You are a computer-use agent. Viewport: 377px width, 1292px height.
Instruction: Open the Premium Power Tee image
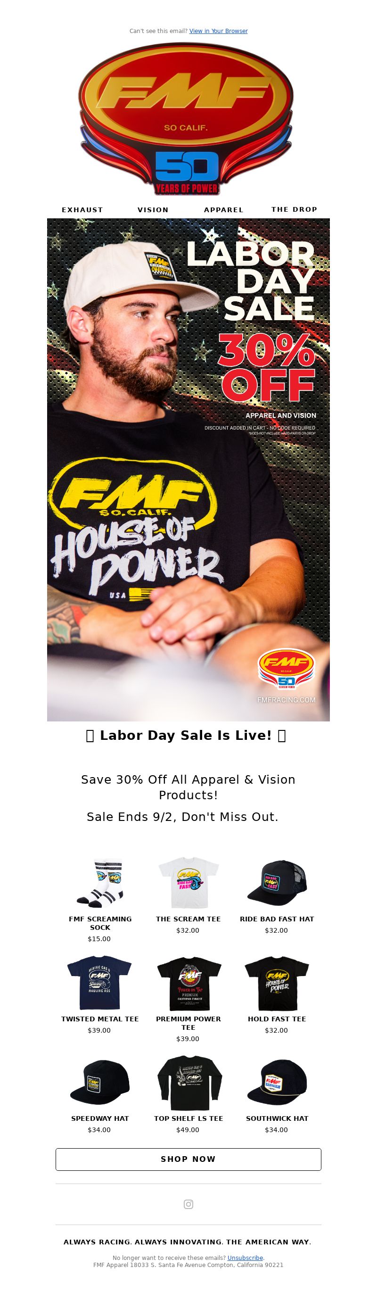[x=188, y=983]
